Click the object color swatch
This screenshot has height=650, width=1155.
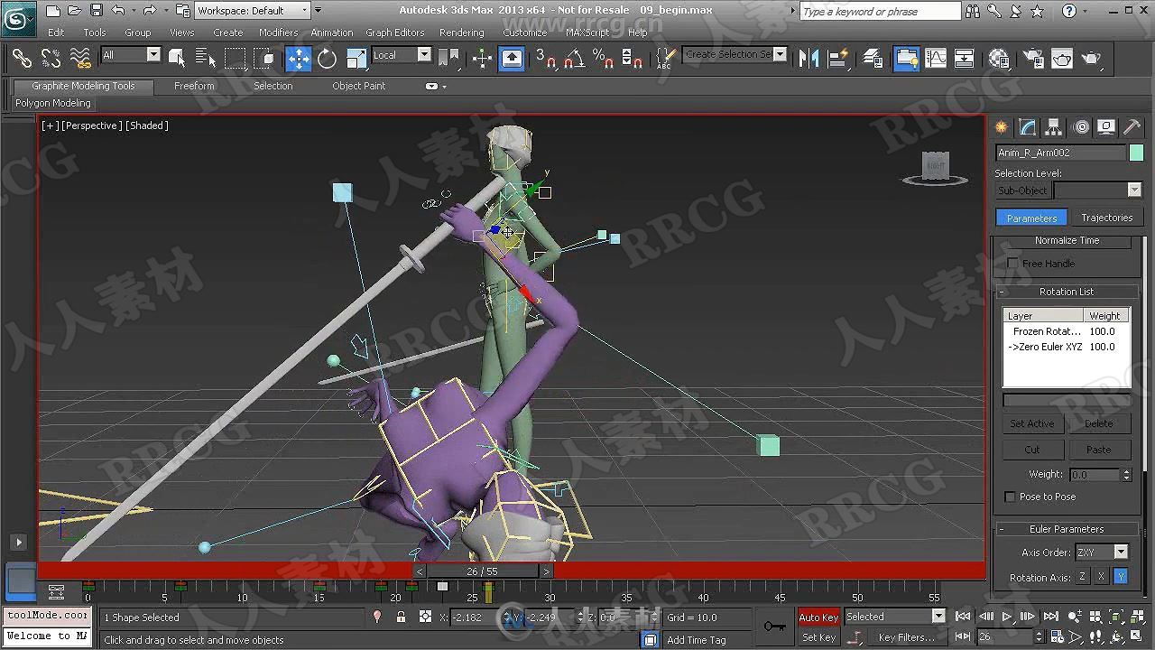(x=1136, y=153)
